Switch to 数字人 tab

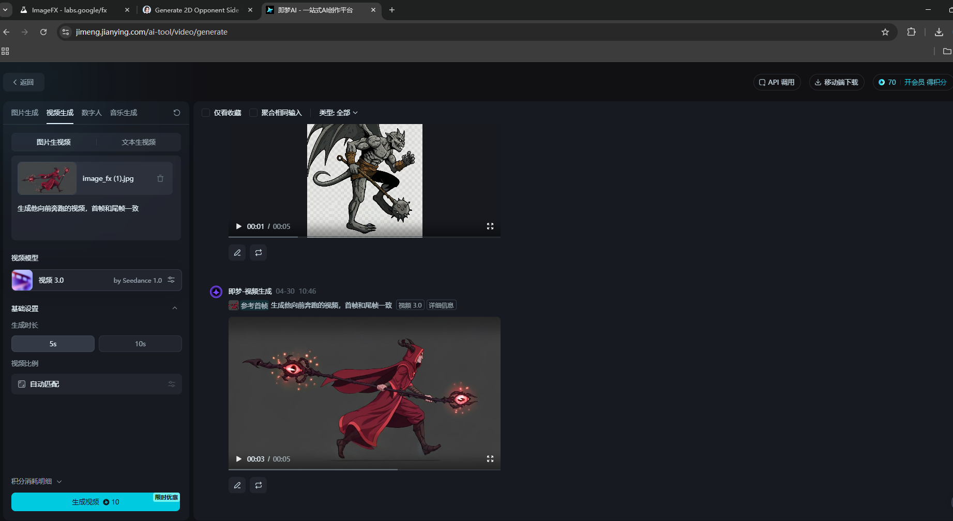92,113
